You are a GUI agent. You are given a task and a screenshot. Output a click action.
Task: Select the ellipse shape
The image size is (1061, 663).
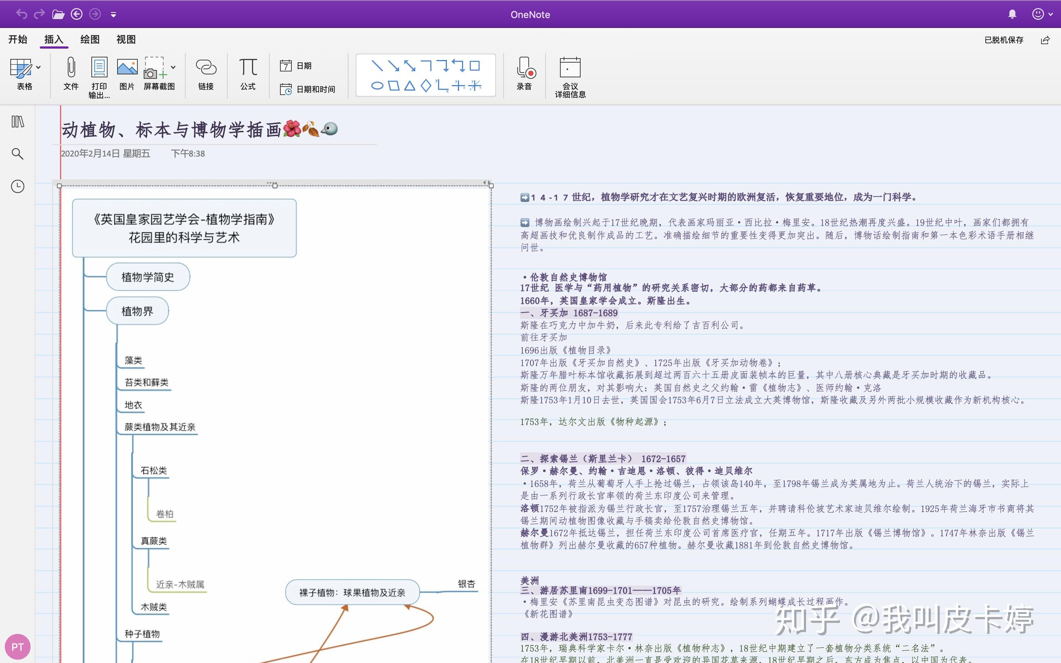(377, 85)
